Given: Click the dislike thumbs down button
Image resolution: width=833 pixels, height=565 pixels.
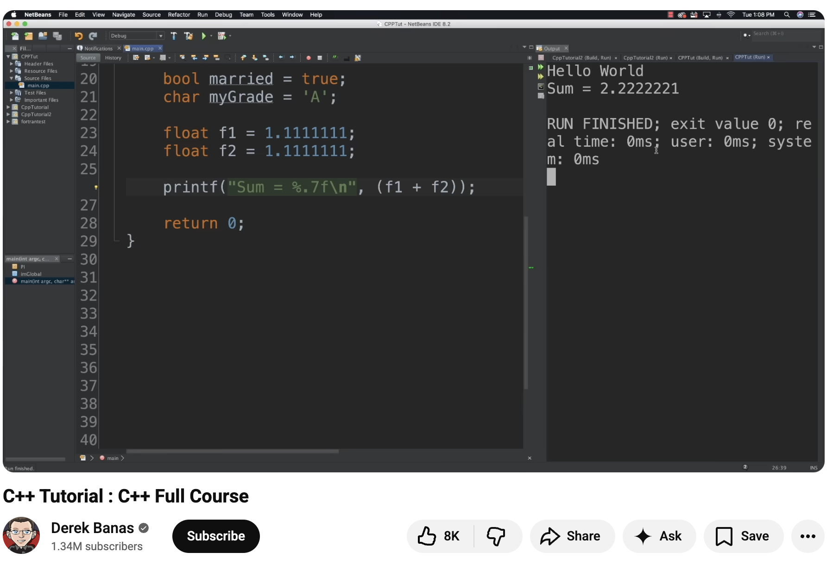Looking at the screenshot, I should tap(496, 536).
